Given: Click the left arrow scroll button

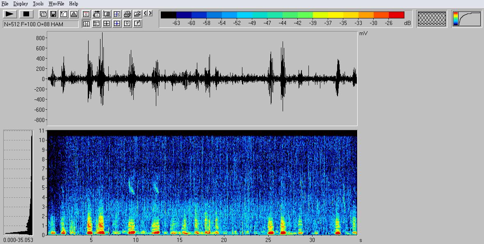Looking at the screenshot, I should click(146, 14).
